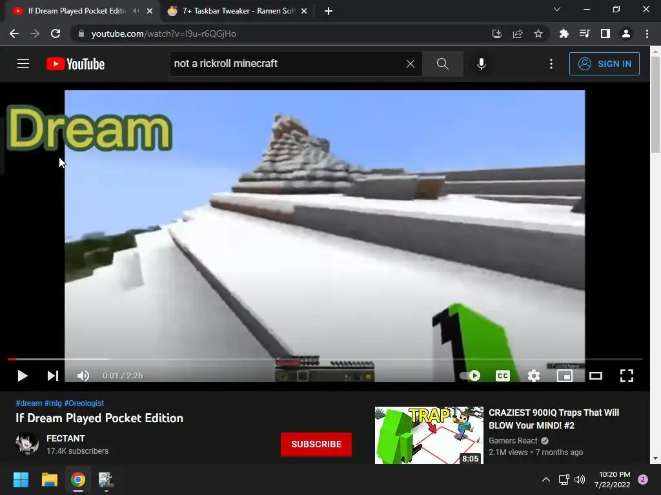Image resolution: width=661 pixels, height=495 pixels.
Task: Open CRAZIEST 900IQ Traps video title
Action: coord(554,419)
